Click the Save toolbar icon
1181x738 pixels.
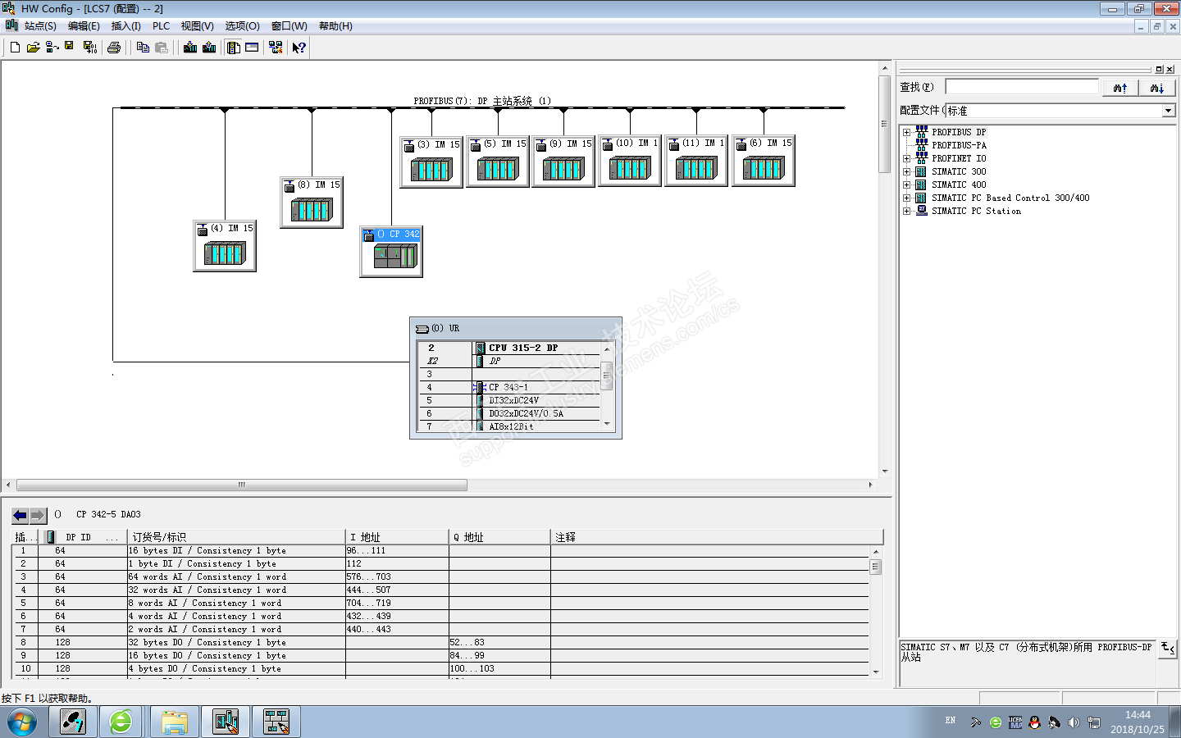70,47
